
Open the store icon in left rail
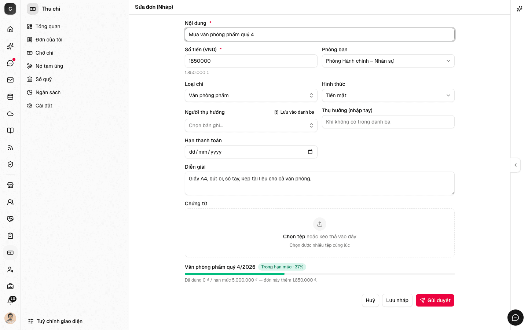point(10,185)
